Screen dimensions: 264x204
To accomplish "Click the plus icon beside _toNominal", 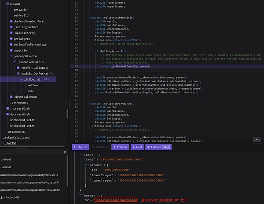I will tap(49, 79).
